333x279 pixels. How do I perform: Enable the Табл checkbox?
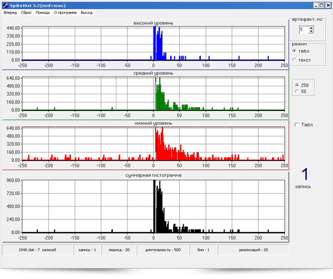(x=297, y=125)
